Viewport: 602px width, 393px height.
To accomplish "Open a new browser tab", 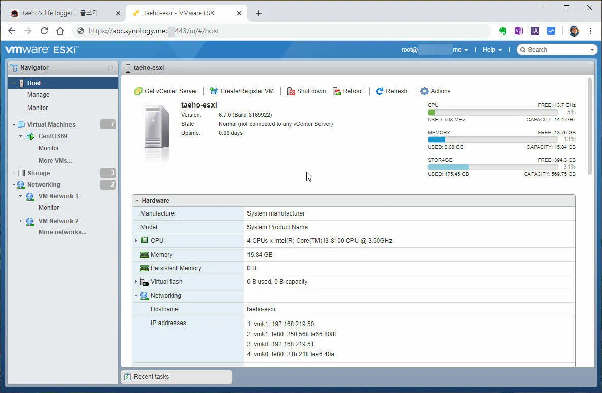I will [258, 13].
